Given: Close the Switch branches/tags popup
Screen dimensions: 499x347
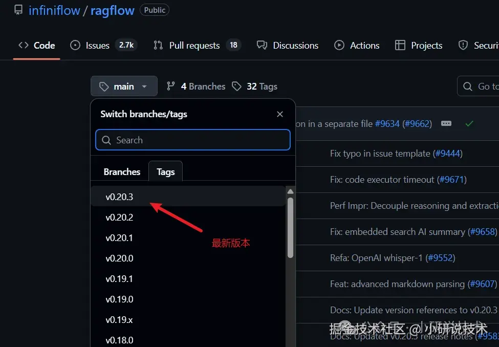Looking at the screenshot, I should point(280,114).
